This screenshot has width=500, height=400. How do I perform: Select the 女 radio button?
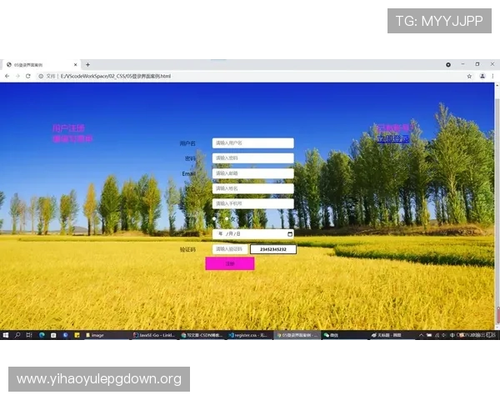[227, 219]
